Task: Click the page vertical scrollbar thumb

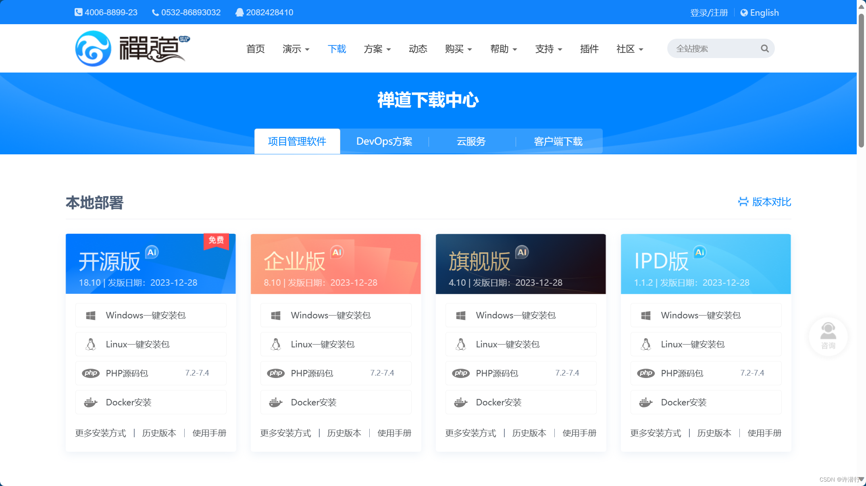Action: [x=861, y=81]
